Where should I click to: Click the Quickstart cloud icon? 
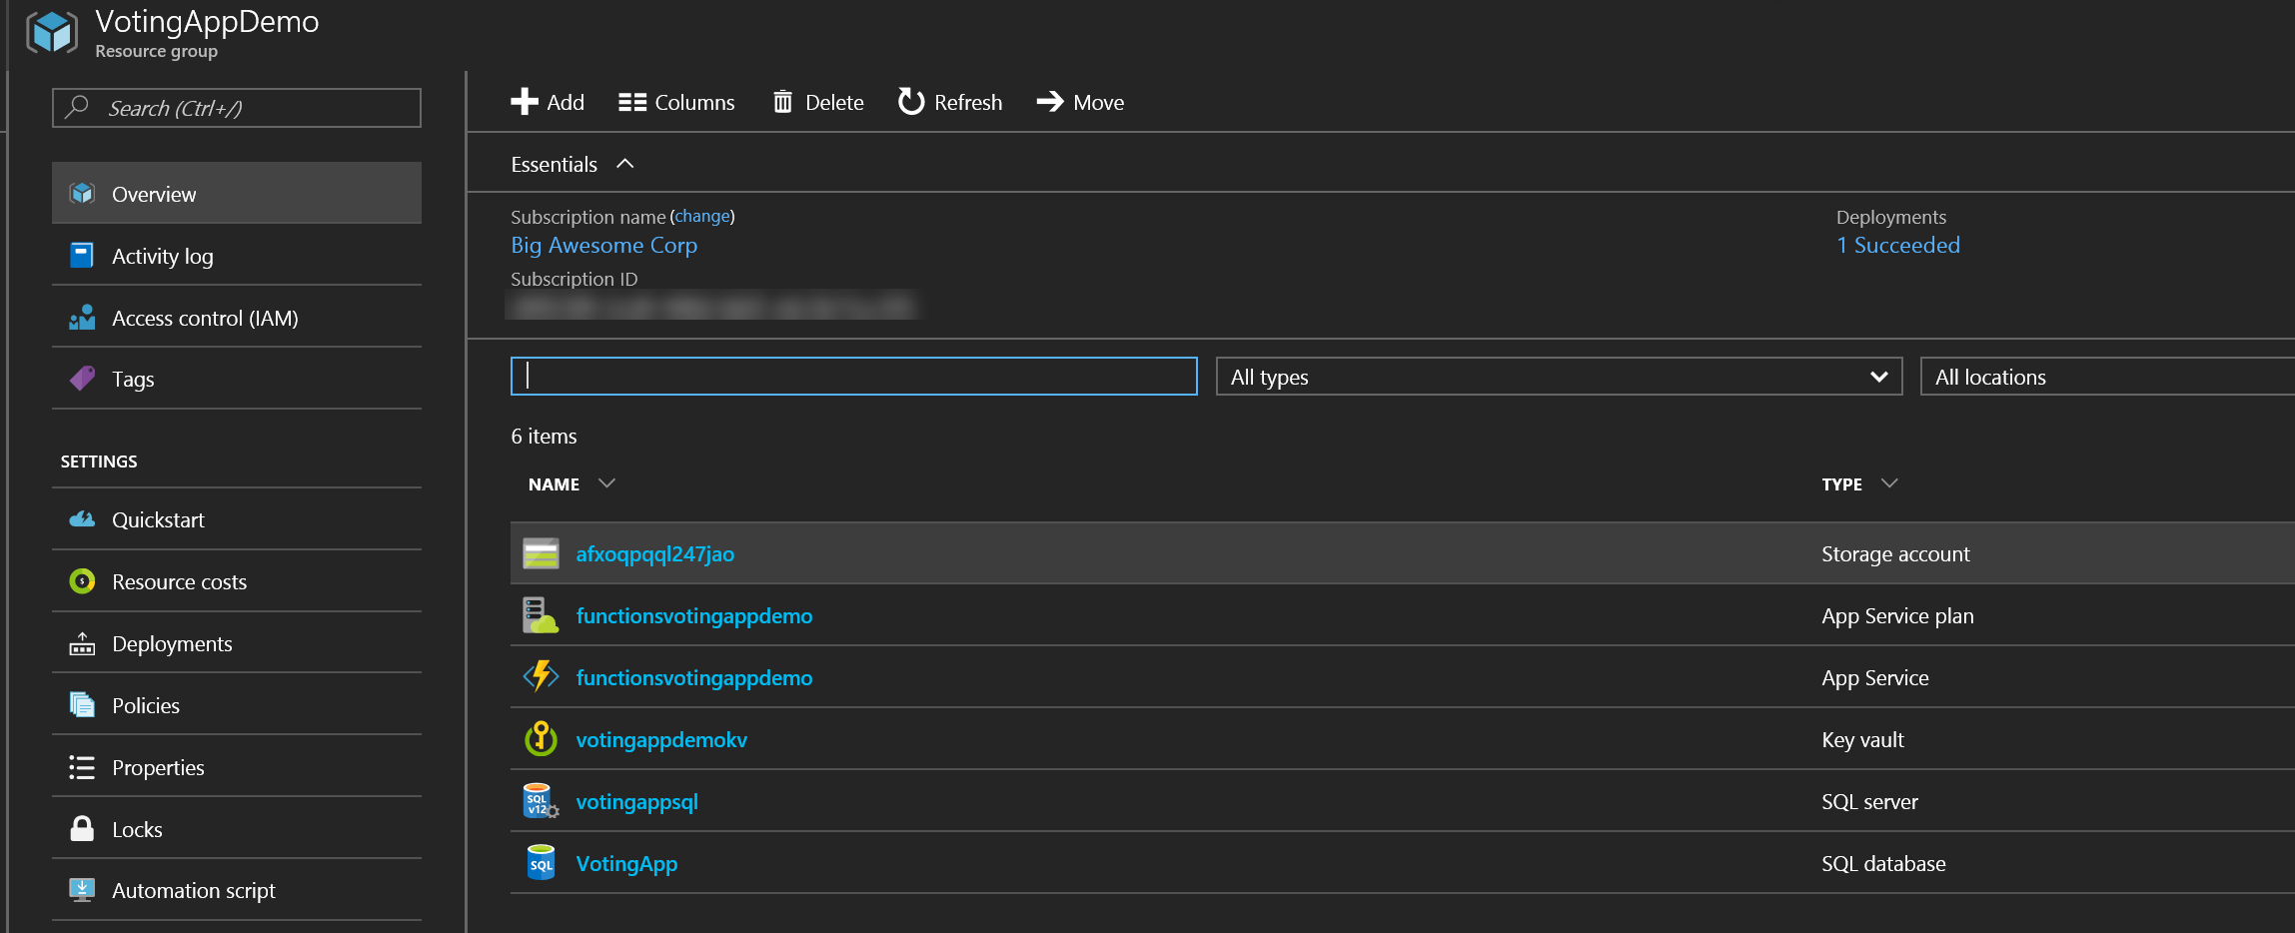[x=82, y=519]
